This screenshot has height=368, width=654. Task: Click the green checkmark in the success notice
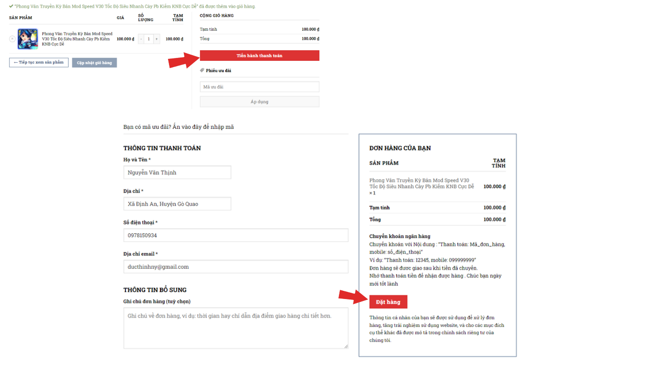(11, 6)
